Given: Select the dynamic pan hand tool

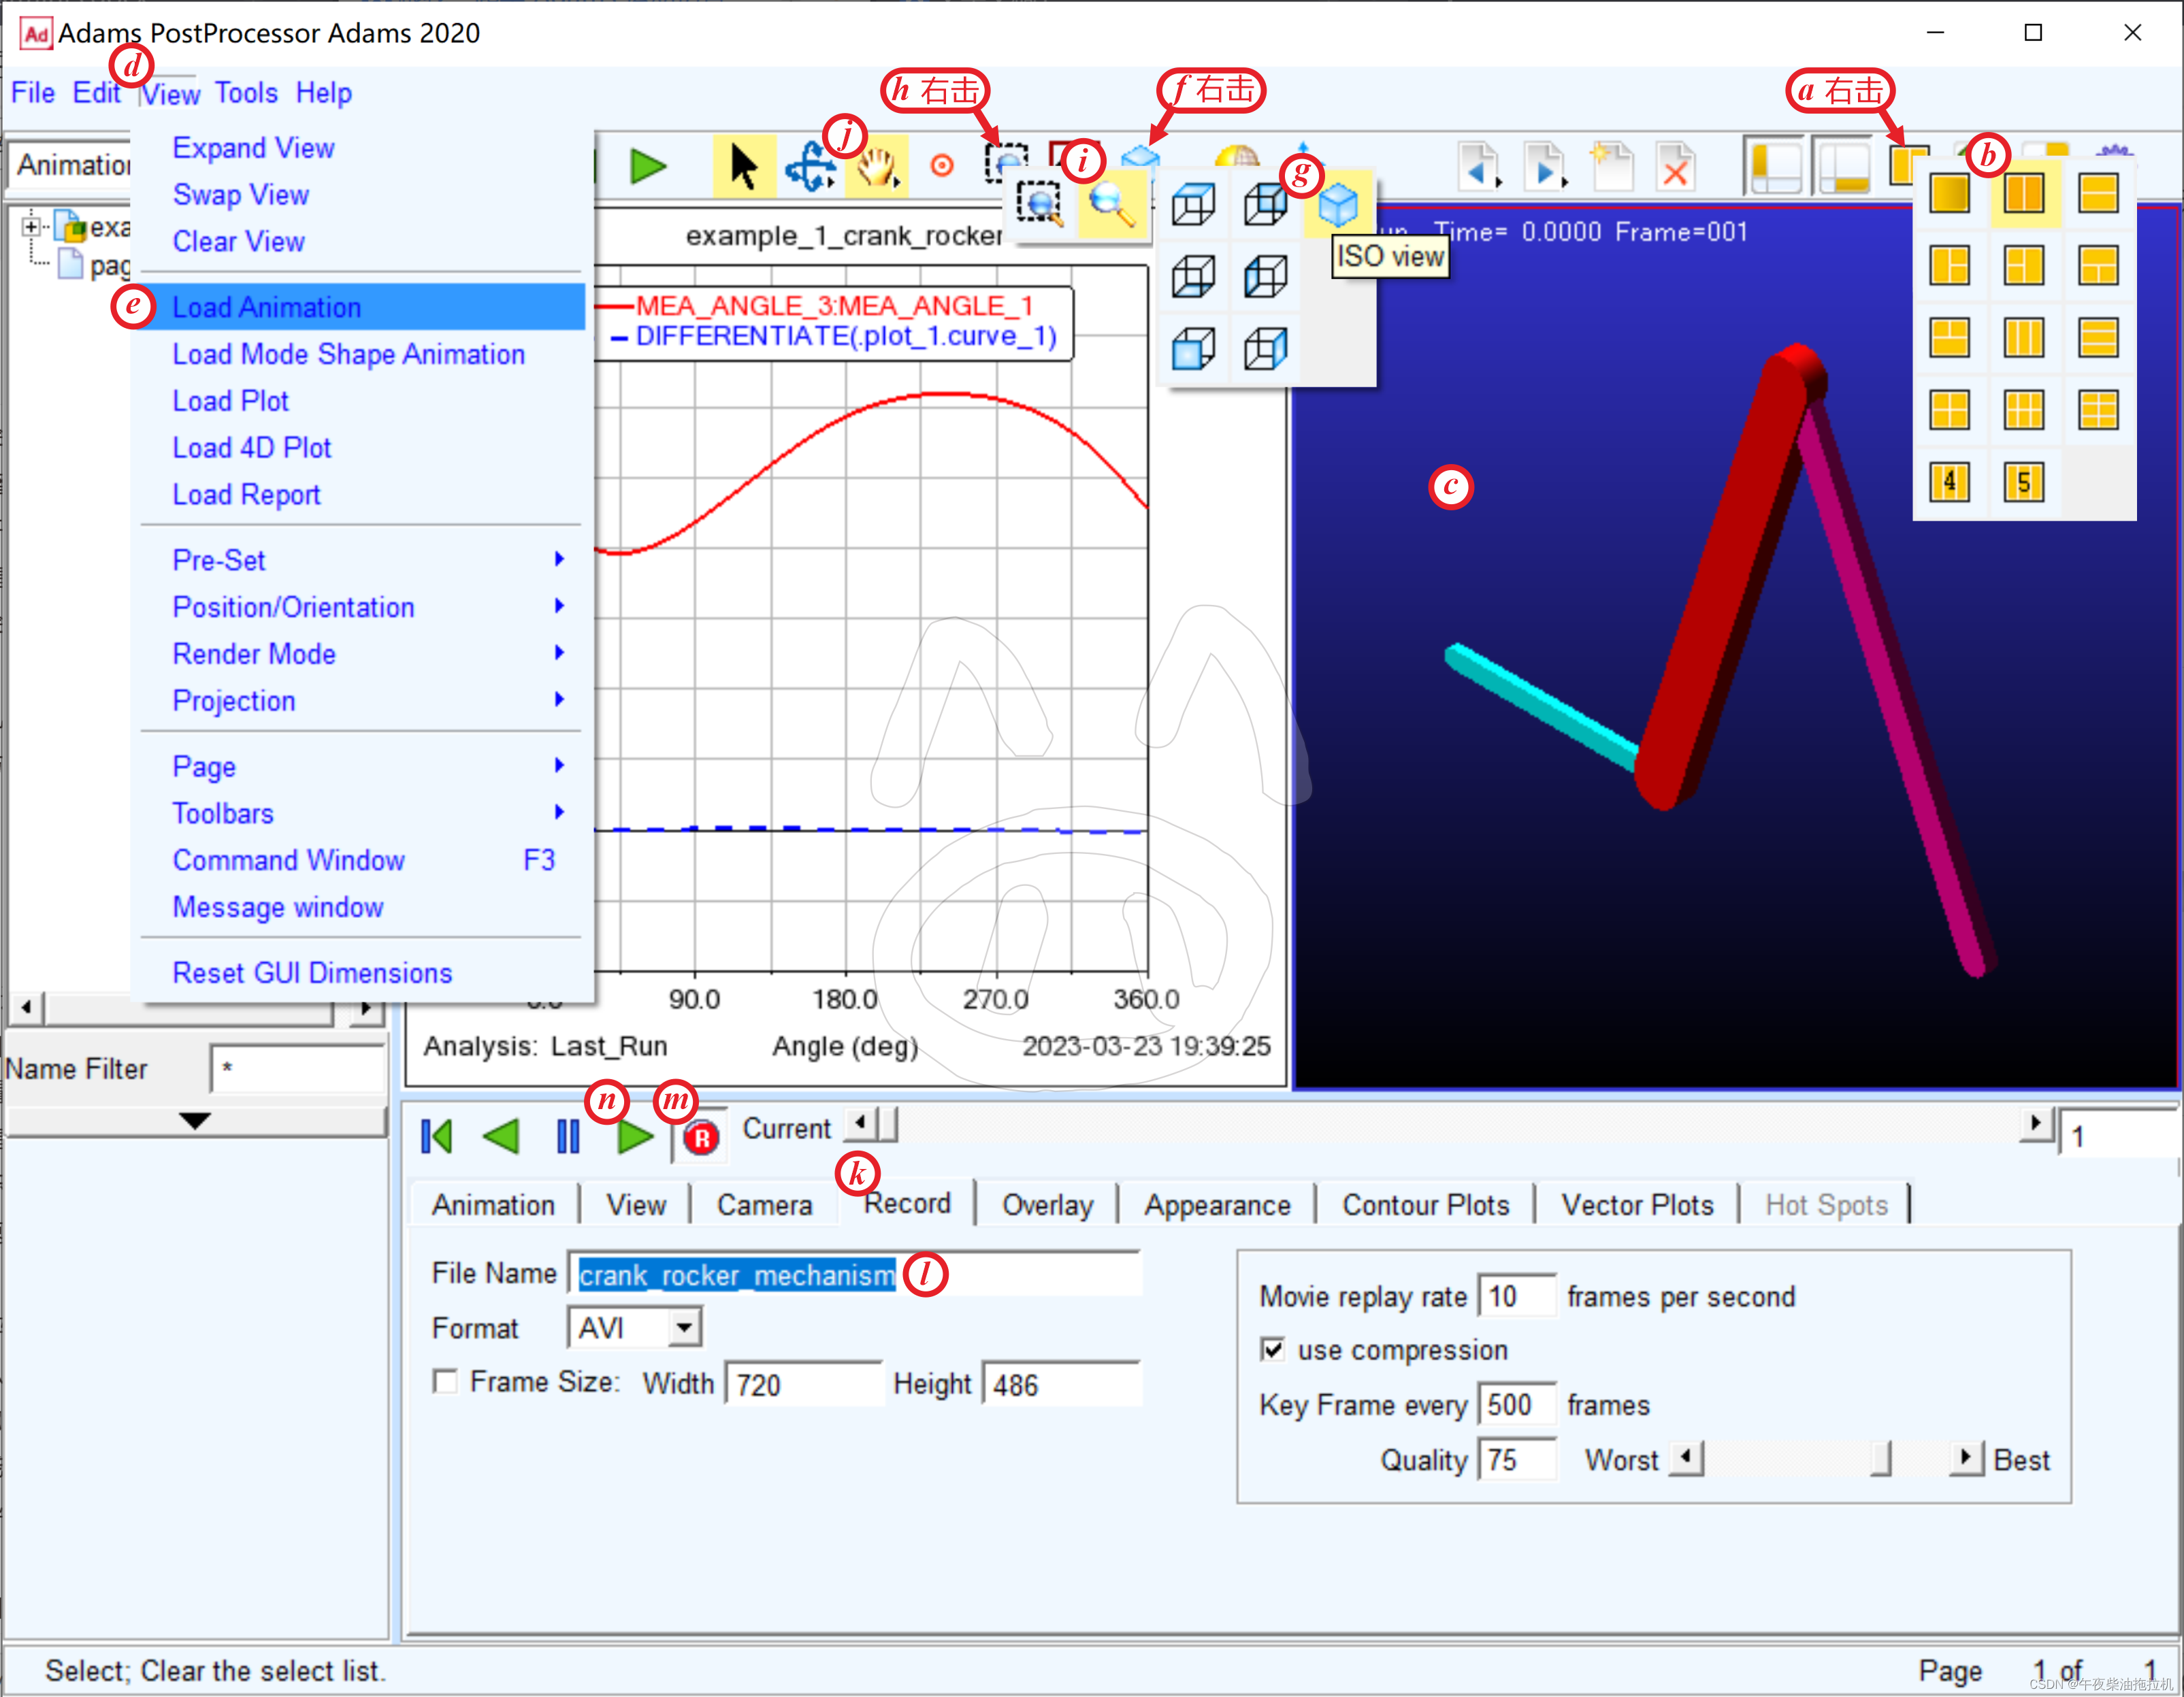Looking at the screenshot, I should point(876,166).
